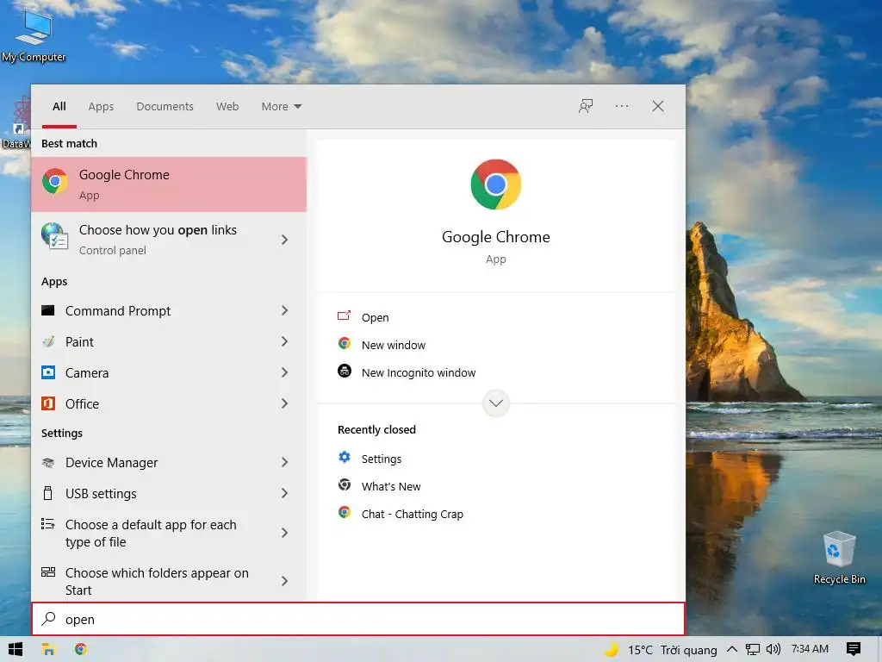Open Chat - Chatting Crap recent page
The image size is (882, 662).
click(413, 514)
